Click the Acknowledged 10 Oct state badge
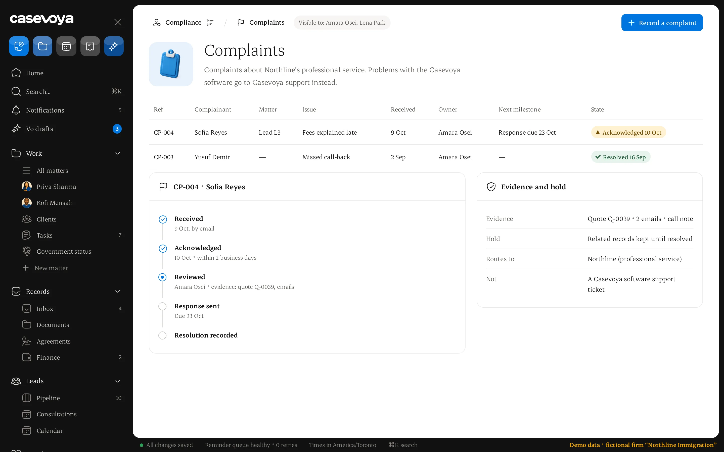 (628, 132)
